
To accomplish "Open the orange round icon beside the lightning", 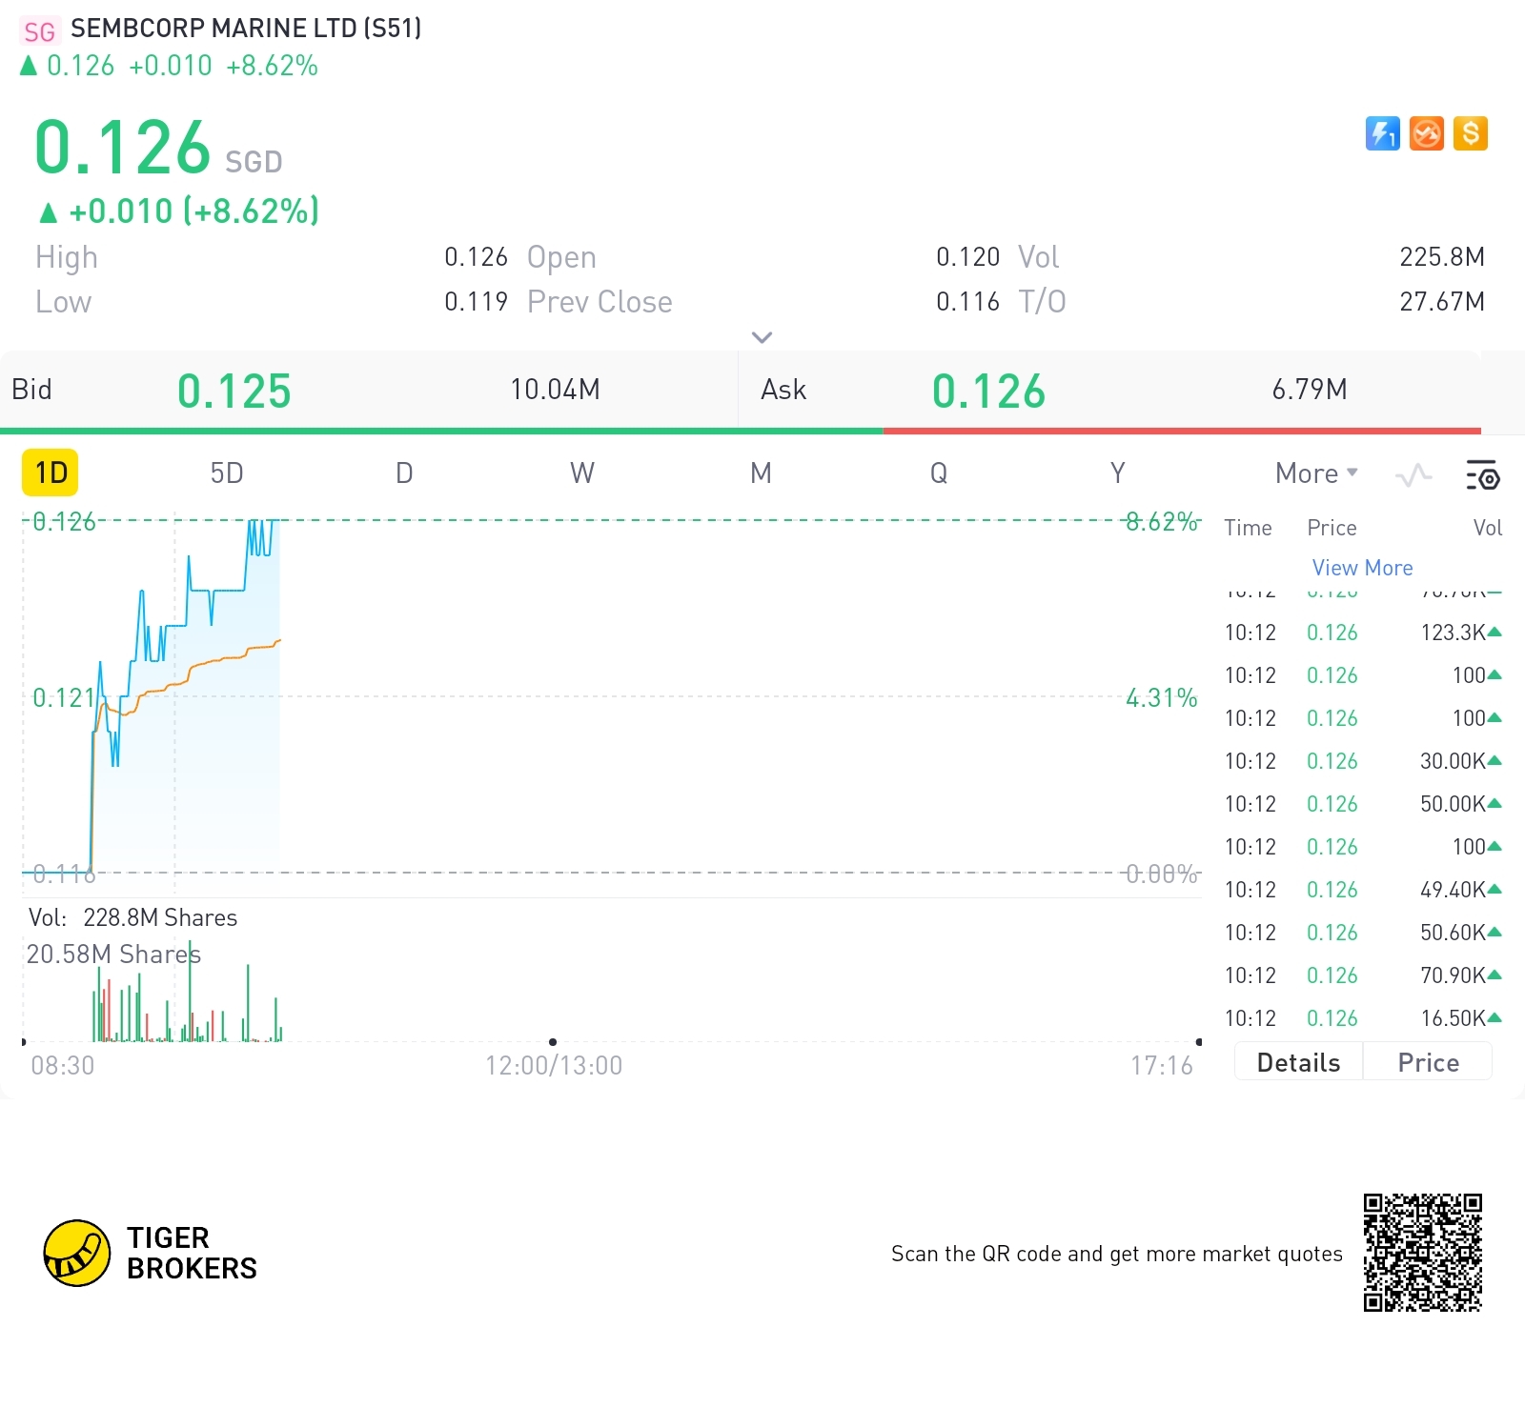I will tap(1427, 133).
